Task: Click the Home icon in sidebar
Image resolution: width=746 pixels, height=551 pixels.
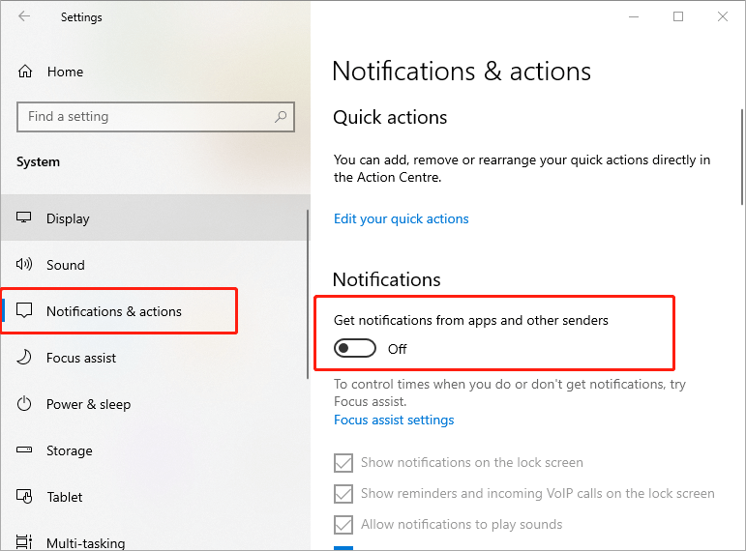Action: (x=25, y=72)
